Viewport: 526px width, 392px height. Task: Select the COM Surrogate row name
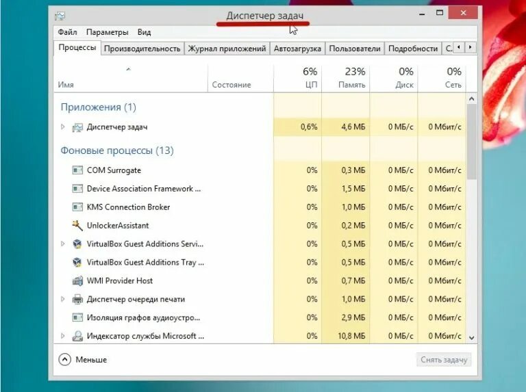(x=114, y=170)
